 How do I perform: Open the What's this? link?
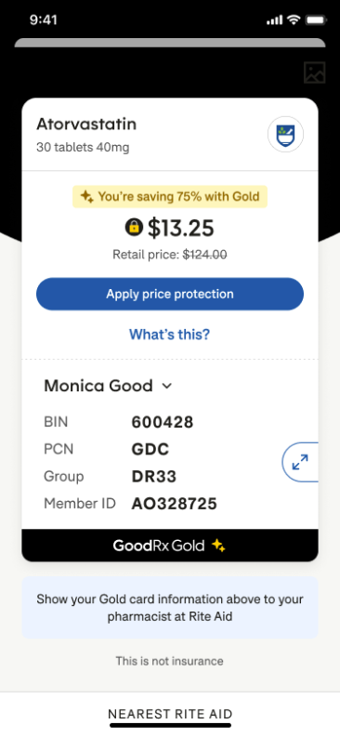click(x=170, y=335)
